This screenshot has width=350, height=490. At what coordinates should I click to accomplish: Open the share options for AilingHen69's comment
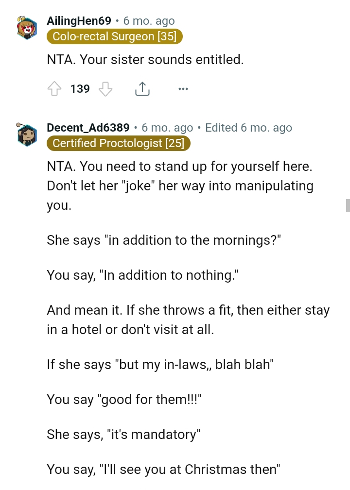point(142,89)
